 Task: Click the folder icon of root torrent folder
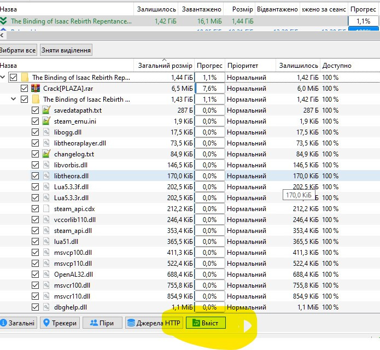[x=25, y=78]
